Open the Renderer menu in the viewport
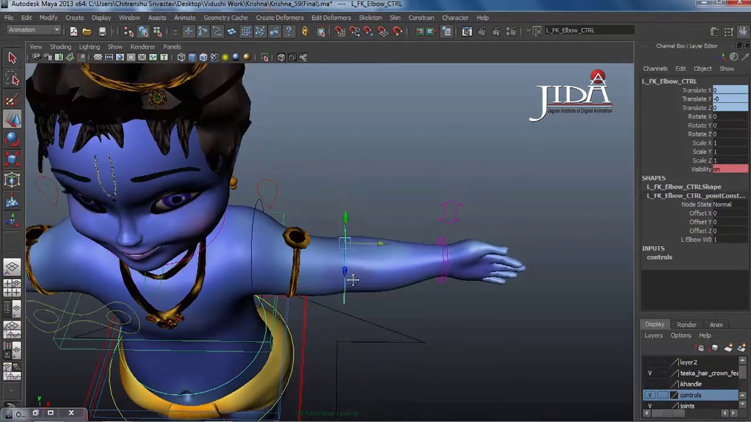This screenshot has width=751, height=422. tap(143, 47)
